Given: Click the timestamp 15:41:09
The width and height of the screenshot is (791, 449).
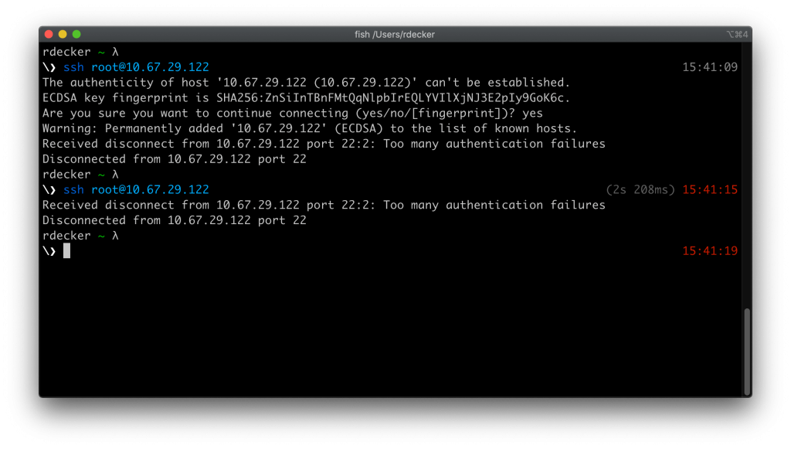Looking at the screenshot, I should tap(710, 67).
